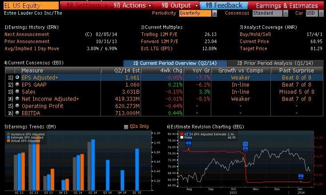
Task: Click the Current Price value 68.95
Action: click(x=316, y=41)
